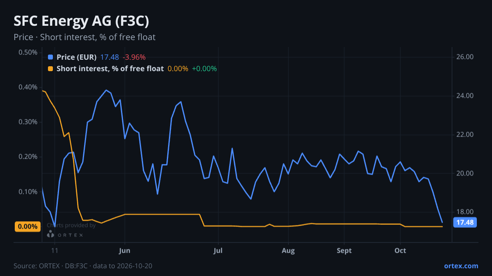492x276 pixels.
Task: Click the 0.40% left axis label
Action: click(28, 88)
